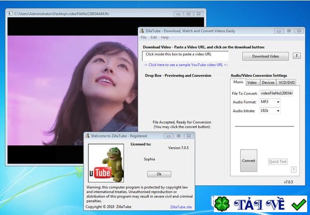This screenshot has width=310, height=215.
Task: Click the licensed name Sophia
Action: tap(149, 159)
